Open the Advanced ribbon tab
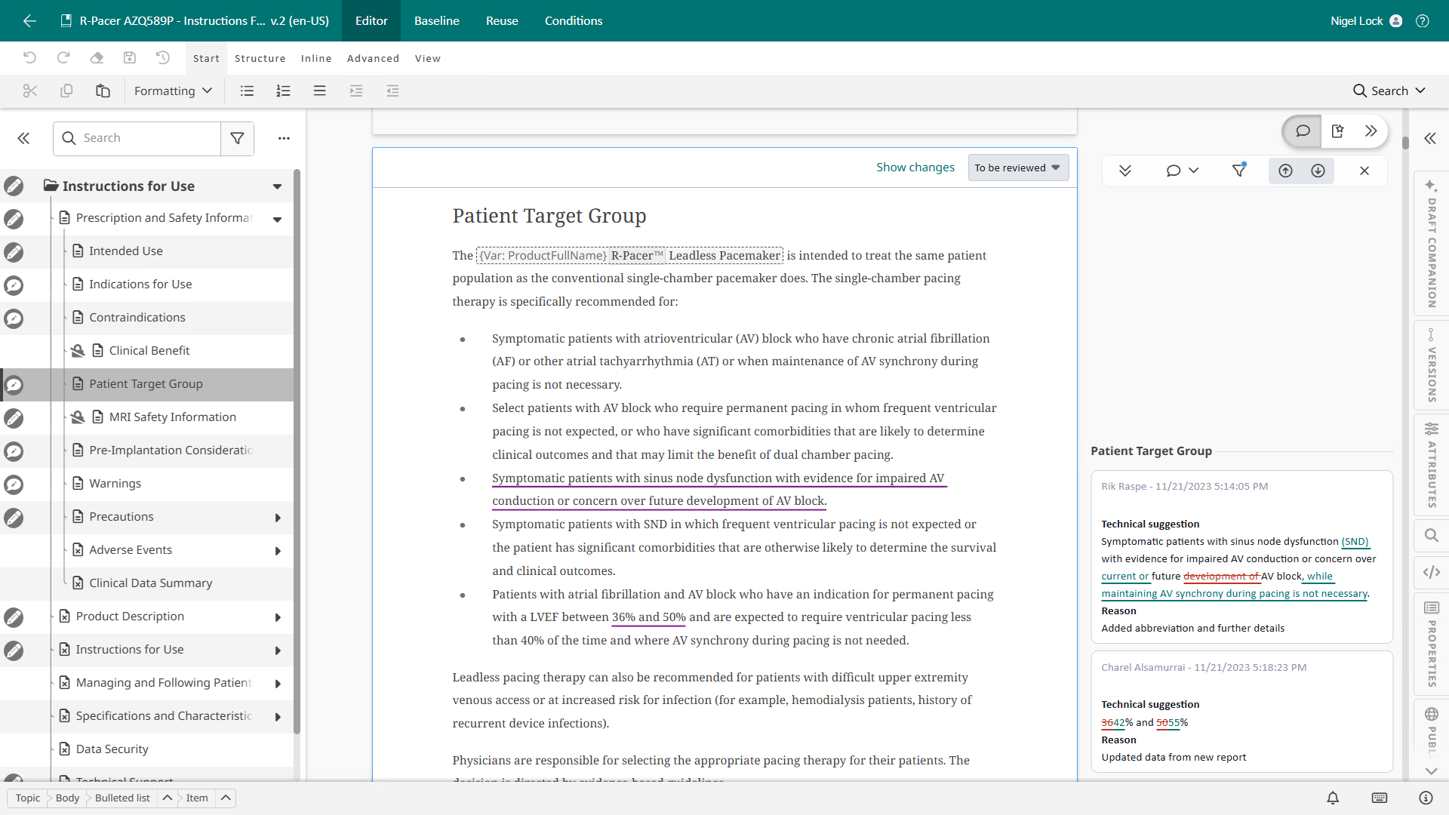This screenshot has height=815, width=1449. coord(373,58)
